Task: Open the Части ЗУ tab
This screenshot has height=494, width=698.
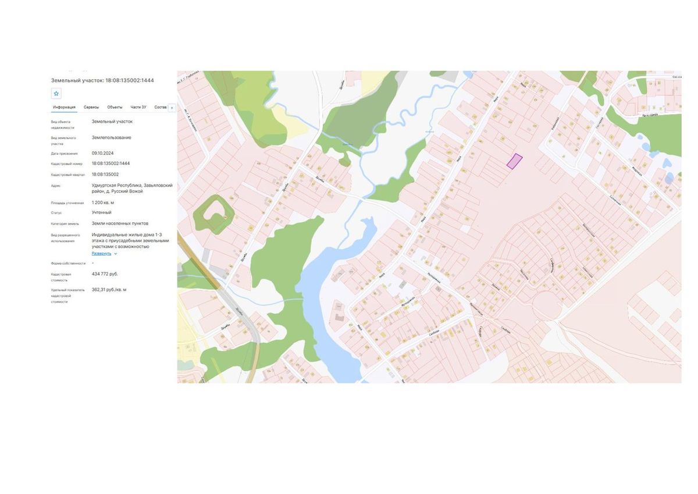Action: pyautogui.click(x=138, y=107)
